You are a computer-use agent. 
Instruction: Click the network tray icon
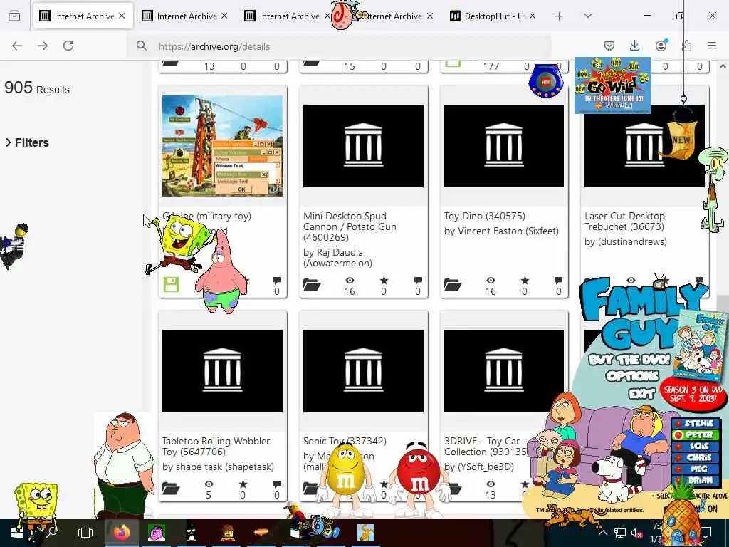point(620,533)
